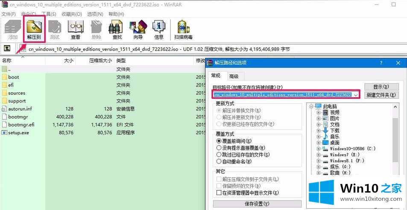Expand the 图片 (Pictures) tree node
Viewport: 407px width, 210px height.
pyautogui.click(x=319, y=118)
